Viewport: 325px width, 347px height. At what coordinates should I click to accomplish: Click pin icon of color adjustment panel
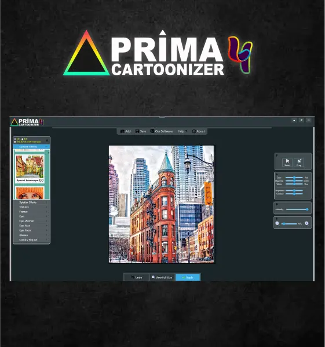tap(277, 174)
